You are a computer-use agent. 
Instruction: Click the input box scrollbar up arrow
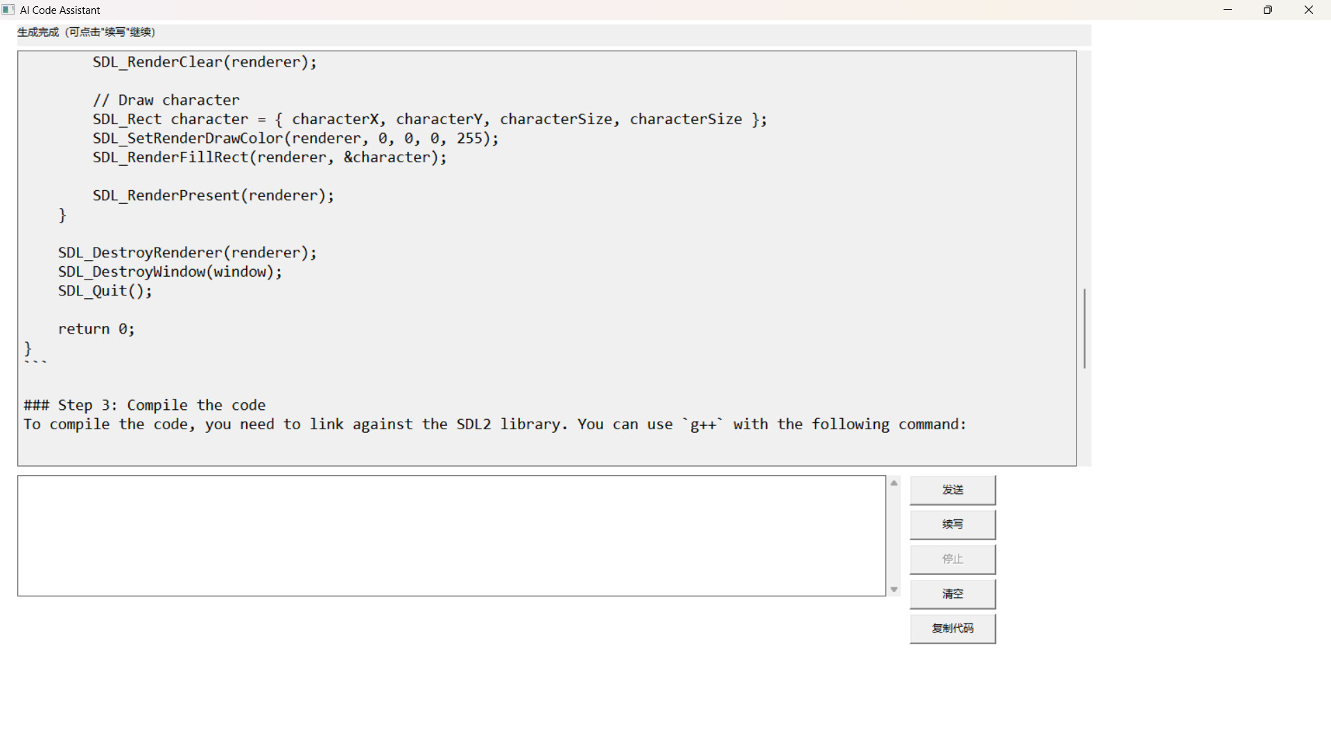[x=894, y=482]
